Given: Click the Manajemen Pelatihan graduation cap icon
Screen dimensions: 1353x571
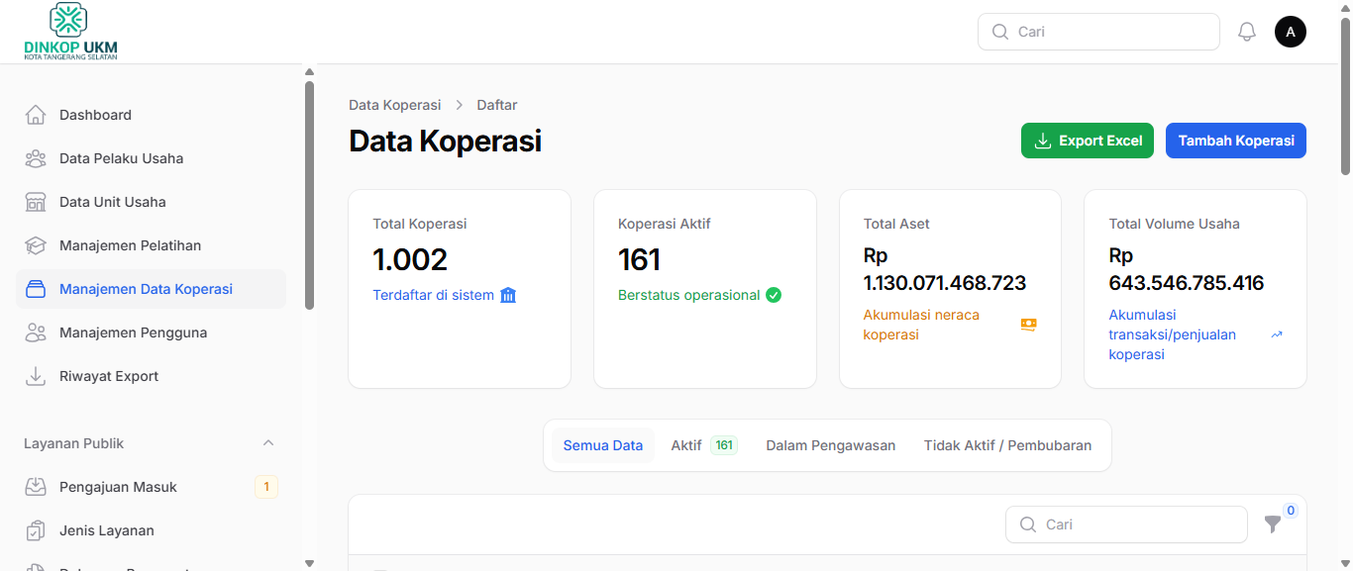Looking at the screenshot, I should 36,245.
